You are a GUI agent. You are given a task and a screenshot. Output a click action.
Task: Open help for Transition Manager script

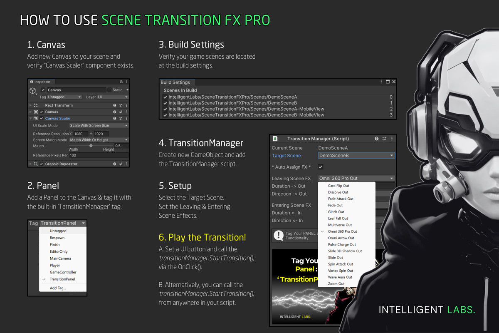click(x=377, y=139)
